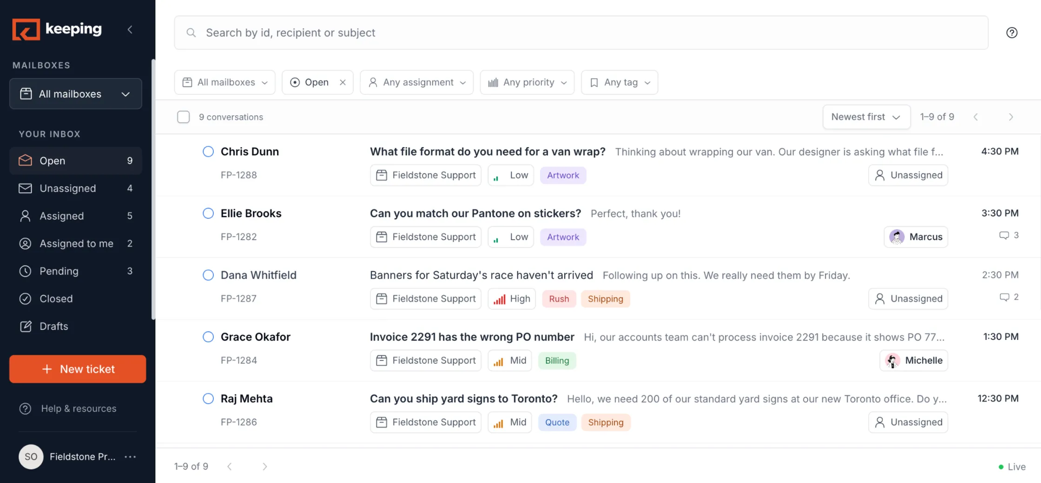Change the Newest first sort order

point(866,117)
